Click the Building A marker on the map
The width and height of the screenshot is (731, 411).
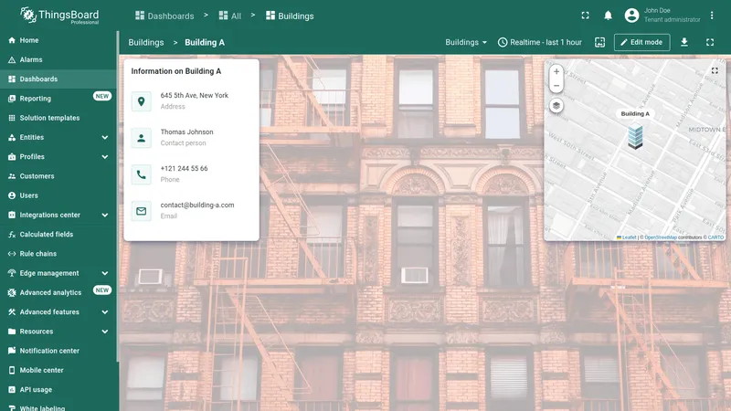pos(635,138)
